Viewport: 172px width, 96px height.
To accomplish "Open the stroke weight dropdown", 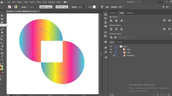I will pos(37,7).
